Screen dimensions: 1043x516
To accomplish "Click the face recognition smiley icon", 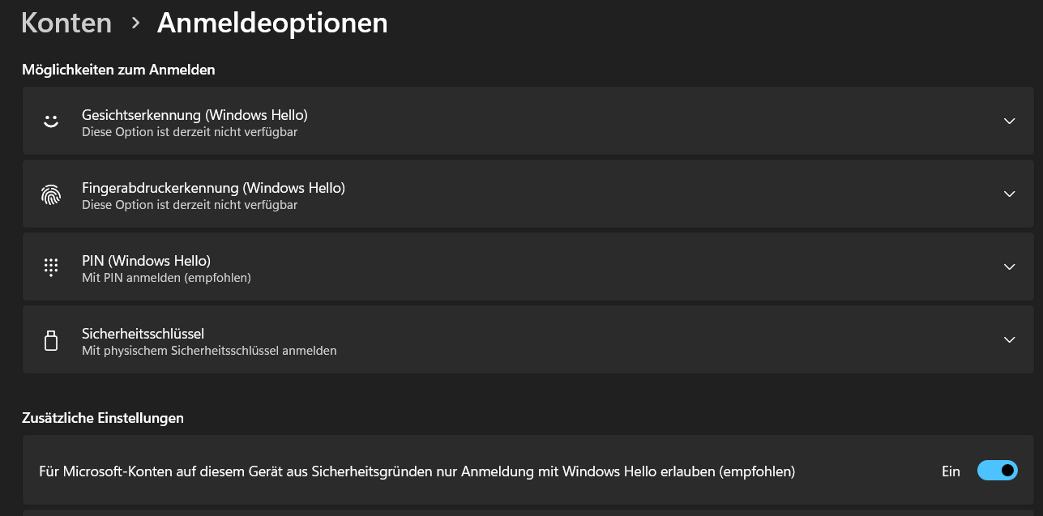I will click(x=51, y=122).
